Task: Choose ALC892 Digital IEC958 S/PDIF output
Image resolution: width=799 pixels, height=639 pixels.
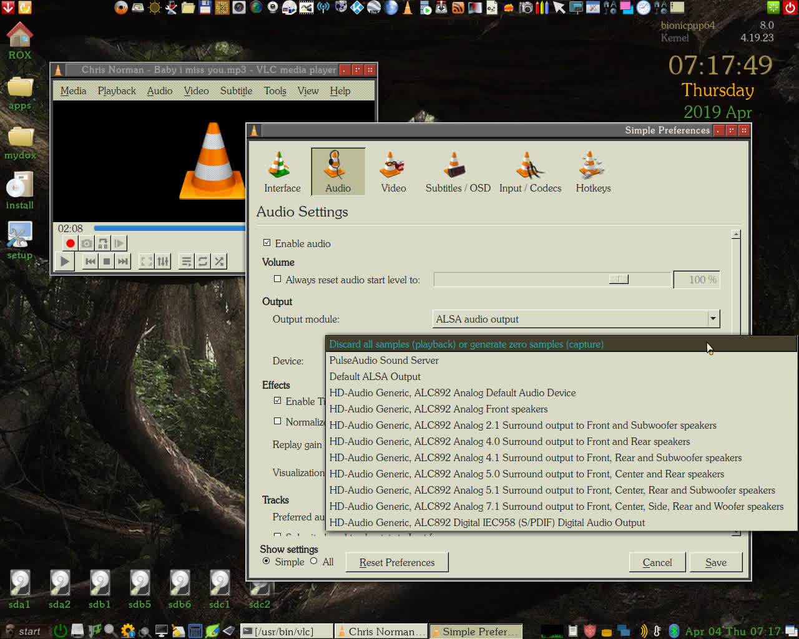Action: pos(561,522)
